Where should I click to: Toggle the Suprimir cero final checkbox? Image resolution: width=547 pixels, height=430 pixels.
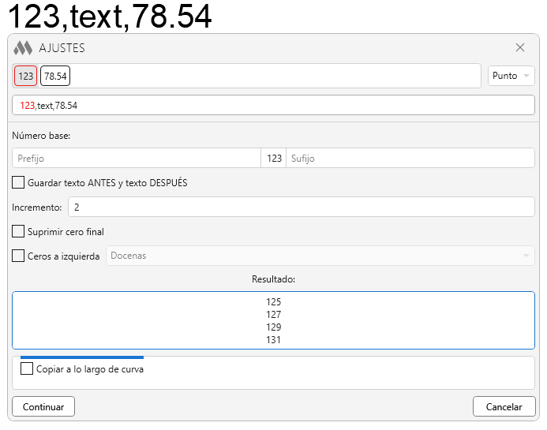[x=18, y=232]
